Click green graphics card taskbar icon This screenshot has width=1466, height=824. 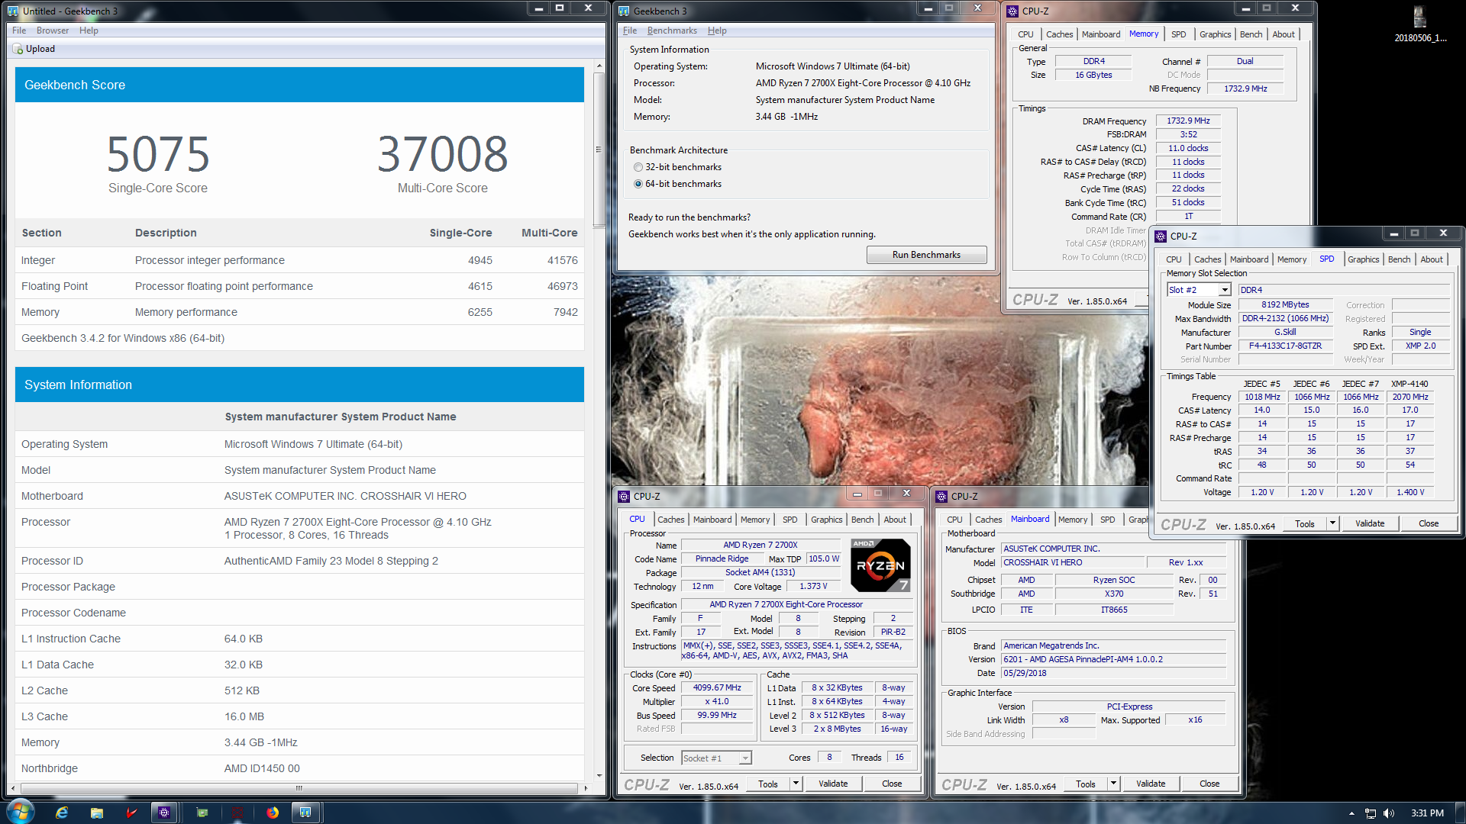coord(202,813)
